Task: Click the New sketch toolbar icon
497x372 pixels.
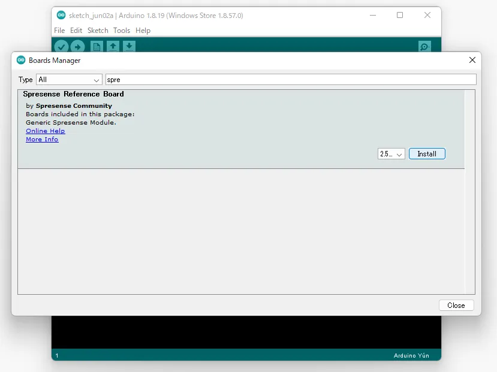Action: click(97, 47)
